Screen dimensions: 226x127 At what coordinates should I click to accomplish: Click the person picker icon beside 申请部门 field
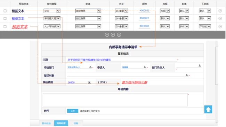click(90, 67)
